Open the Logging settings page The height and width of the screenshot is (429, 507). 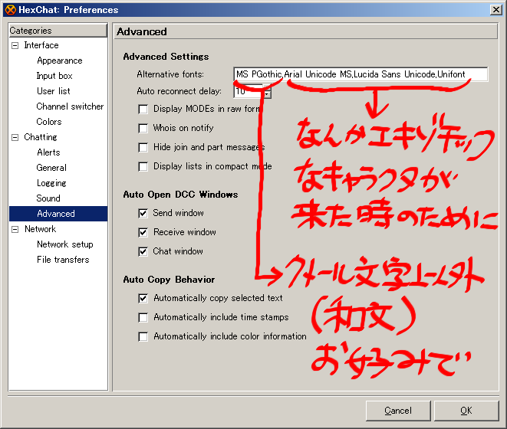tap(51, 183)
